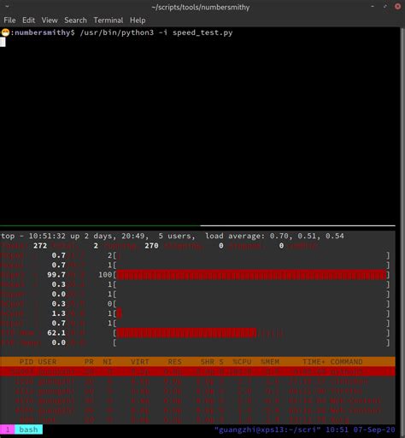Click the PID column header in top

pos(24,361)
